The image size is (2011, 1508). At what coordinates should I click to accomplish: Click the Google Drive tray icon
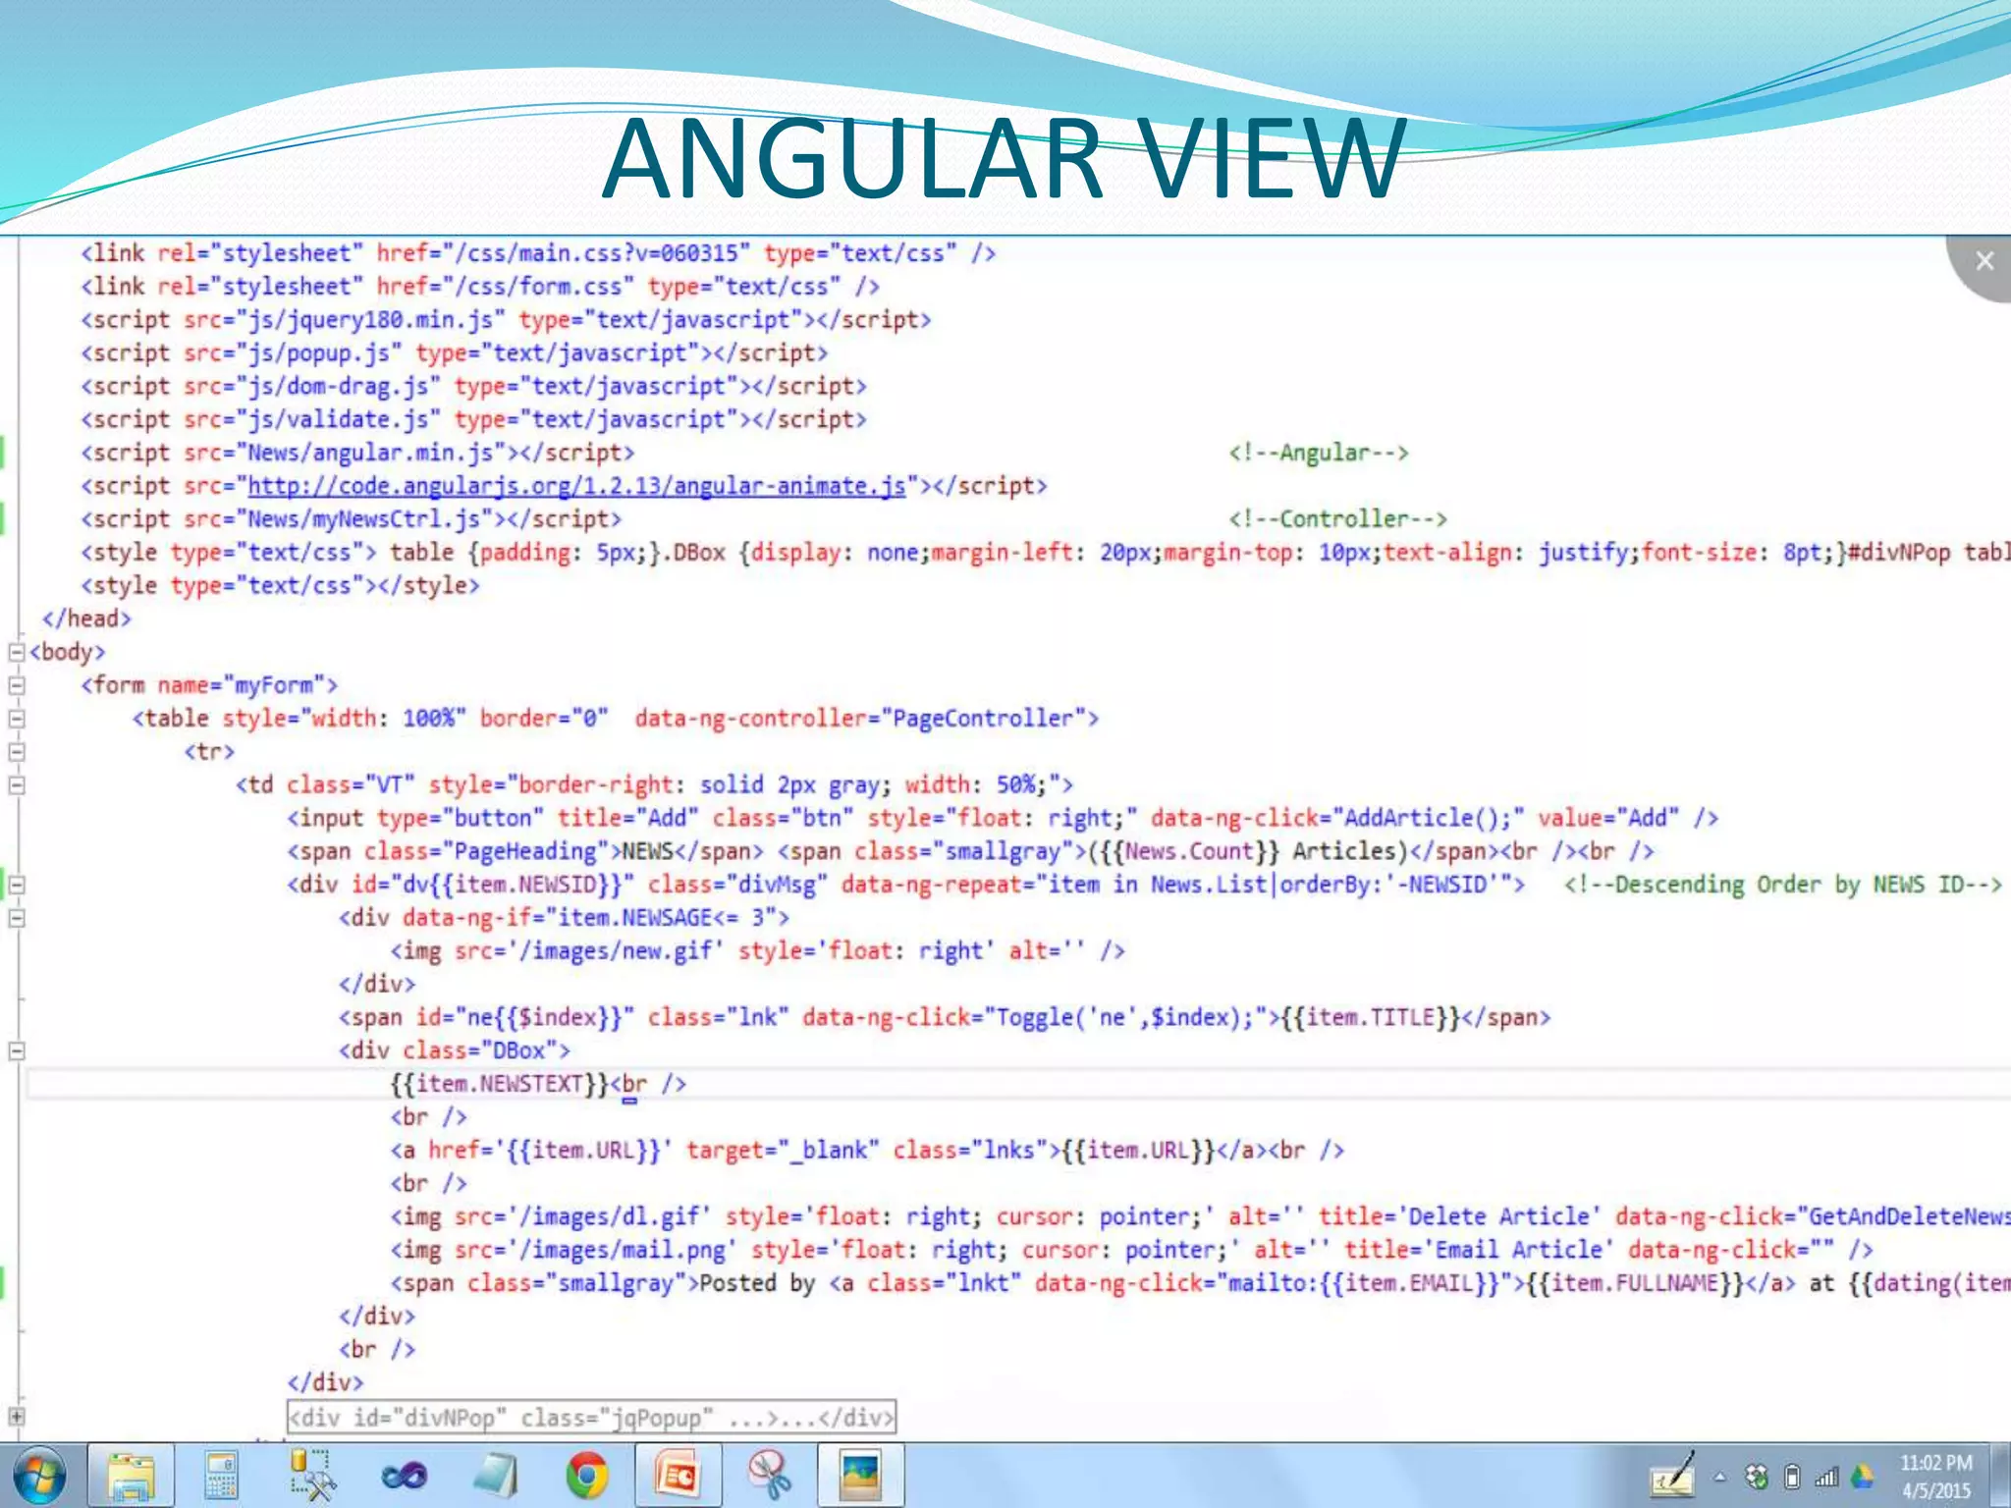1862,1477
